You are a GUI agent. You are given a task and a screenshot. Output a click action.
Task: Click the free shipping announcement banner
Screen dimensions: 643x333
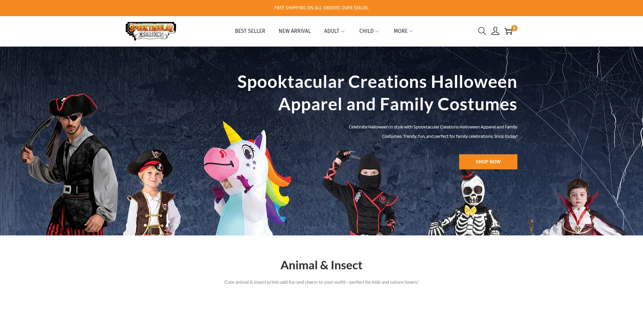pyautogui.click(x=321, y=8)
